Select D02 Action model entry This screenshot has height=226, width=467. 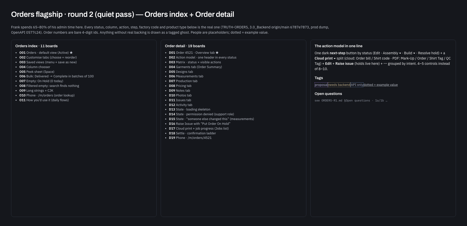(203, 58)
